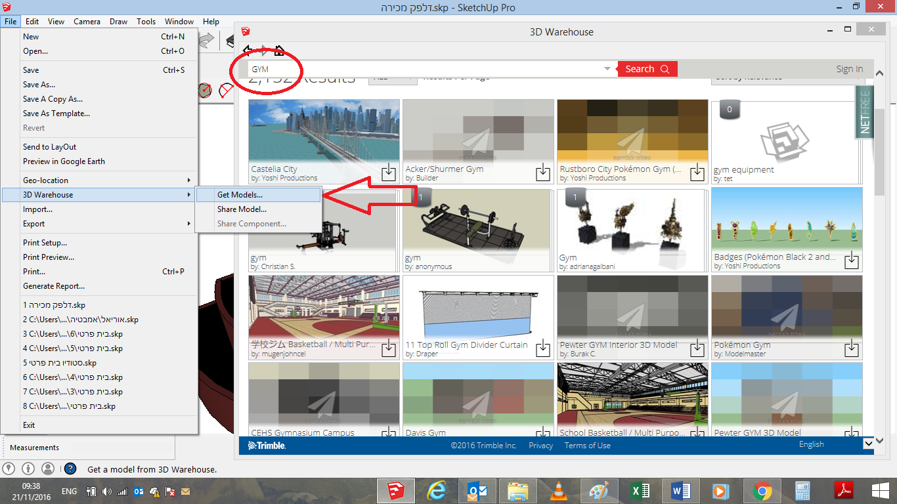Choose Preview in Google Earth
The height and width of the screenshot is (504, 897).
[x=100, y=161]
